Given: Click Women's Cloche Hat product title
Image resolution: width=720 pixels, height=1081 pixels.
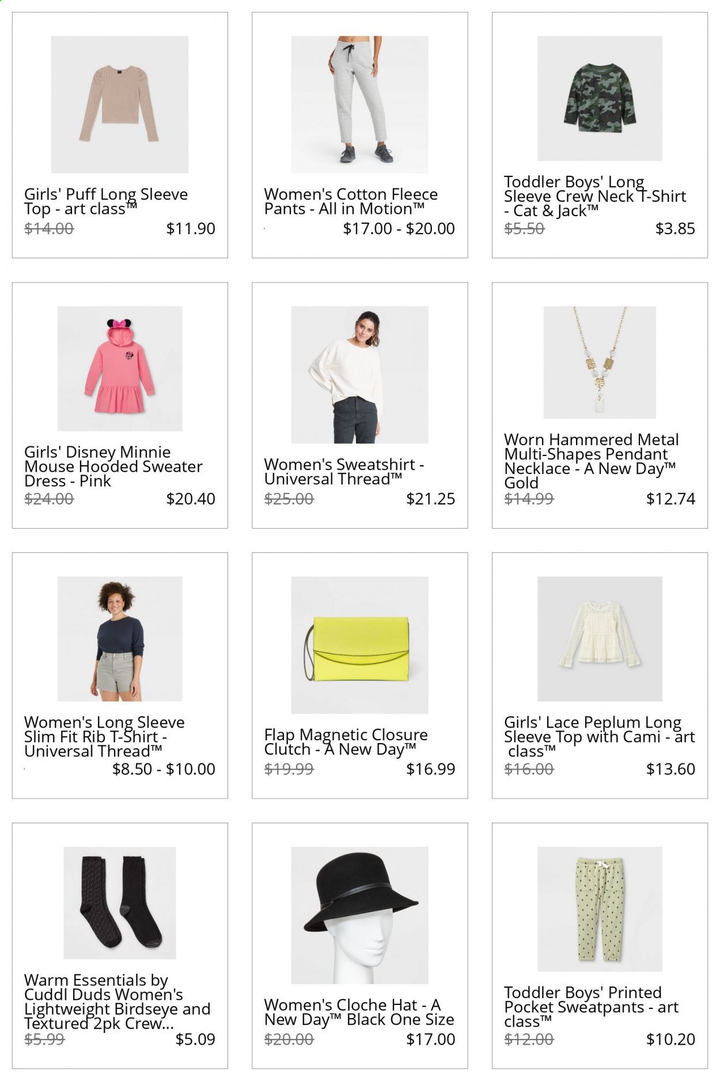Looking at the screenshot, I should (359, 1012).
